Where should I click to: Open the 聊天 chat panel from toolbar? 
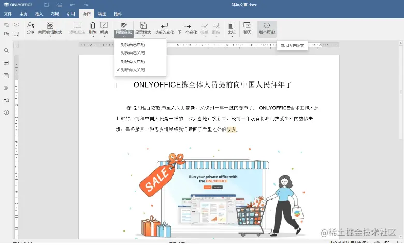pos(247,28)
